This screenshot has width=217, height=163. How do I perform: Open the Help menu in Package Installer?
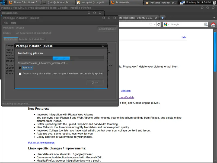(x=14, y=23)
